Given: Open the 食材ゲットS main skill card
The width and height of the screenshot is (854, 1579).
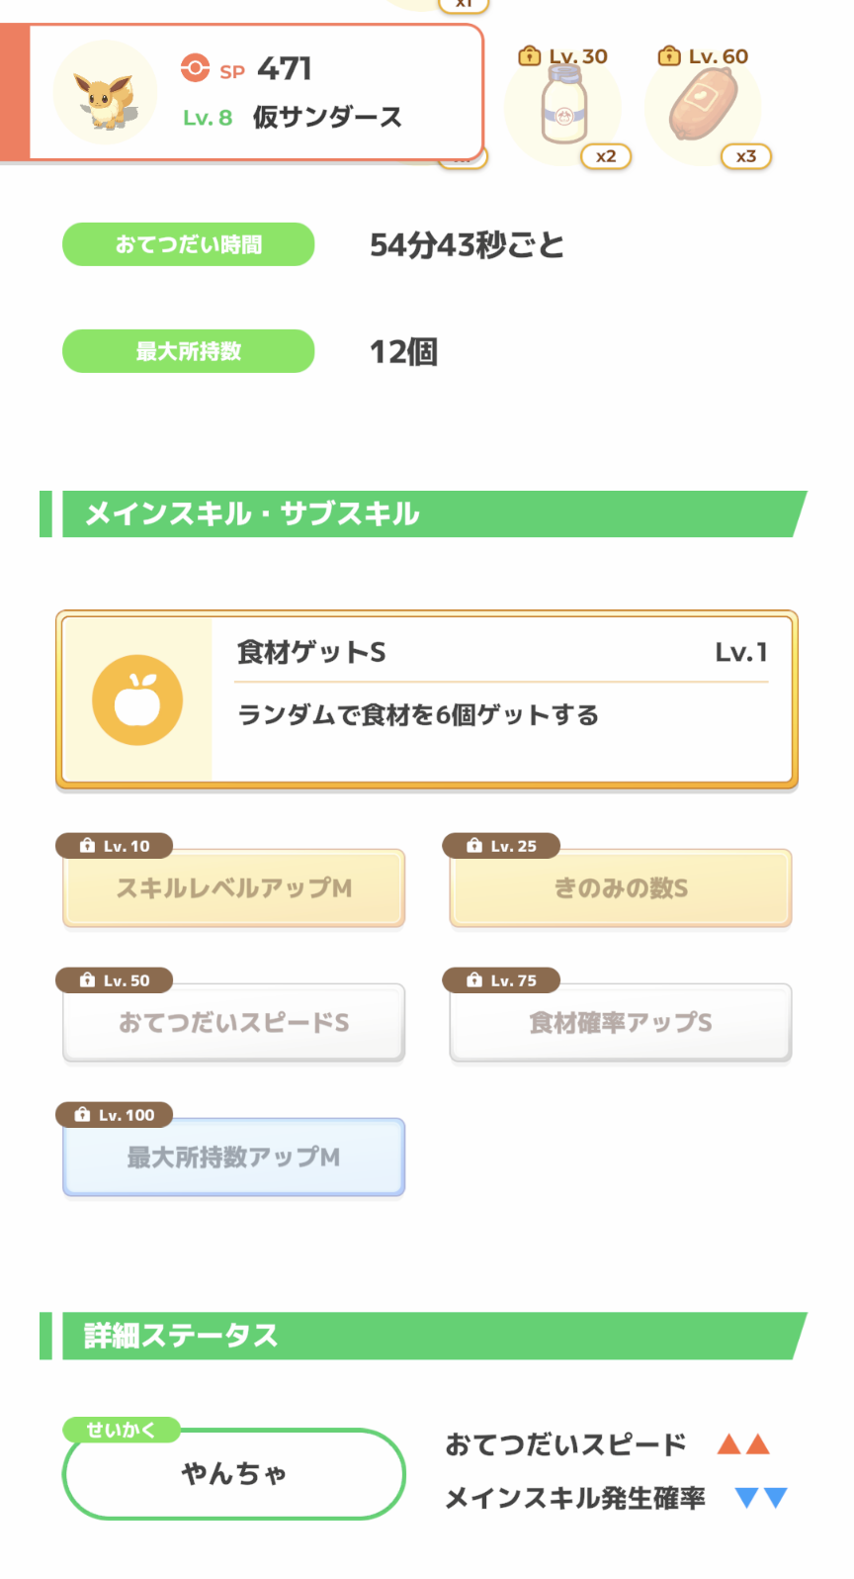Looking at the screenshot, I should [427, 700].
